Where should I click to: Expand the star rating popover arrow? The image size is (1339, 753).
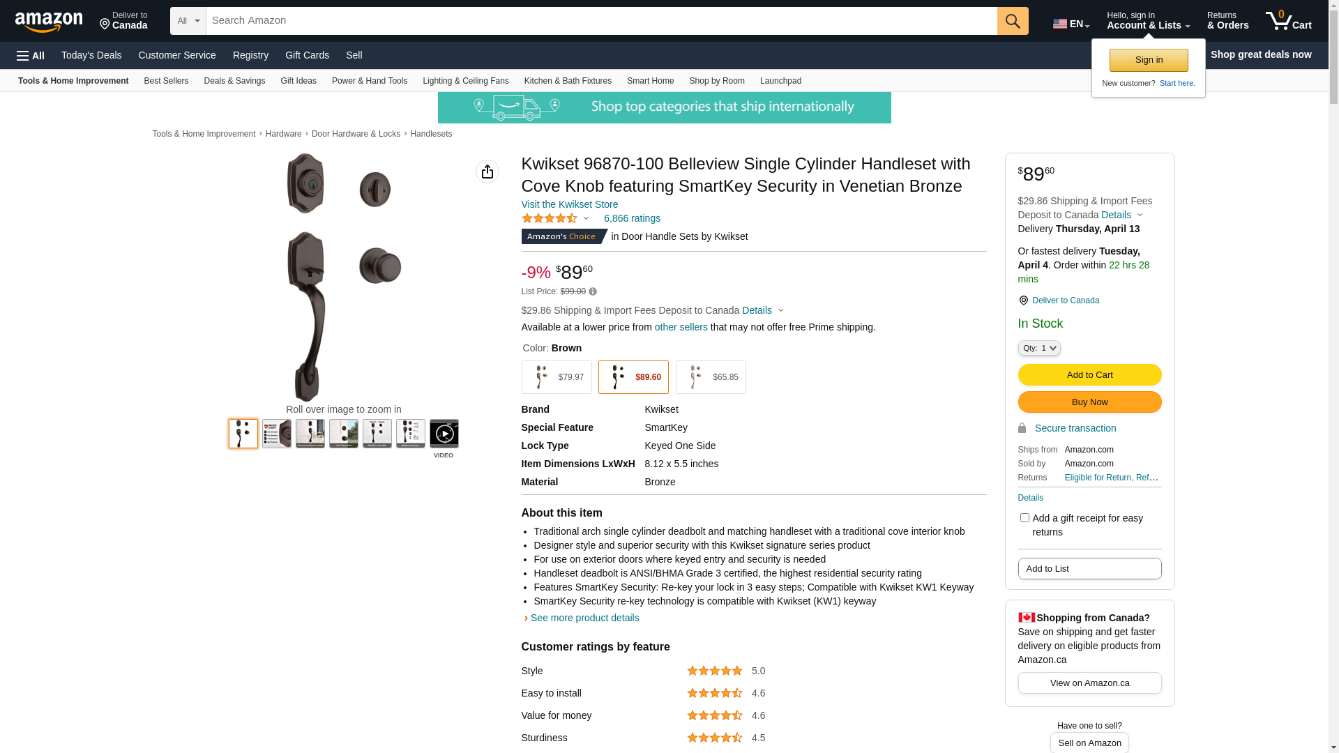[x=586, y=219]
